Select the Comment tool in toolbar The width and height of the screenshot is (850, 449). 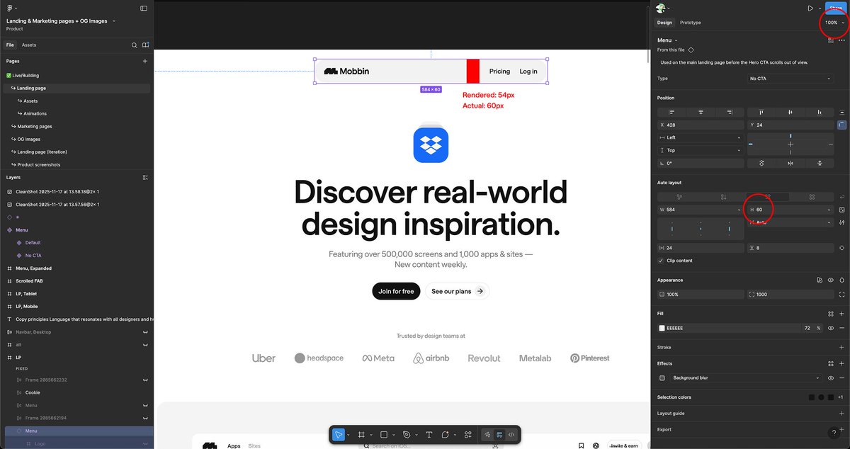point(446,434)
